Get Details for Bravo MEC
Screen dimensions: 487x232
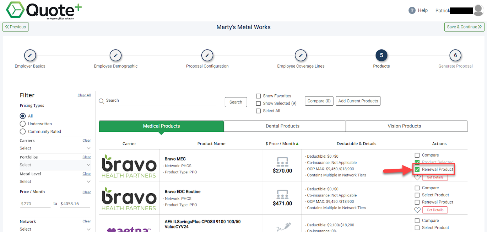click(435, 177)
